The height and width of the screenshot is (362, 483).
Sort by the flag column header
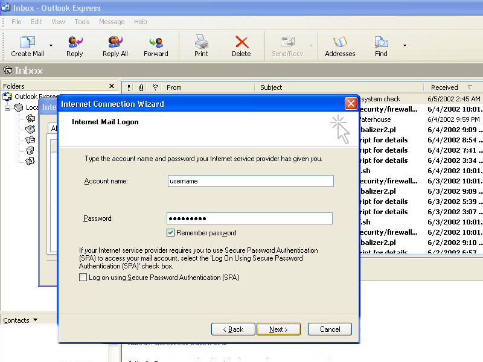point(155,87)
